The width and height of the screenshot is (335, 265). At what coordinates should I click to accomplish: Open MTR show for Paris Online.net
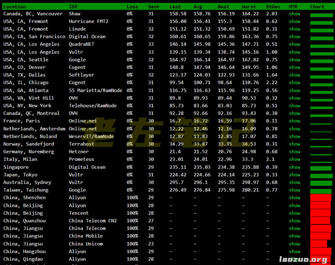(x=294, y=121)
